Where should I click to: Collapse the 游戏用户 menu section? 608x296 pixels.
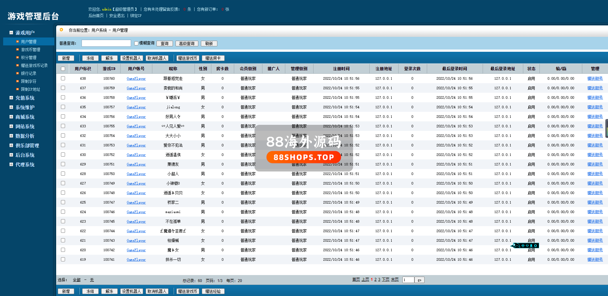[11, 33]
